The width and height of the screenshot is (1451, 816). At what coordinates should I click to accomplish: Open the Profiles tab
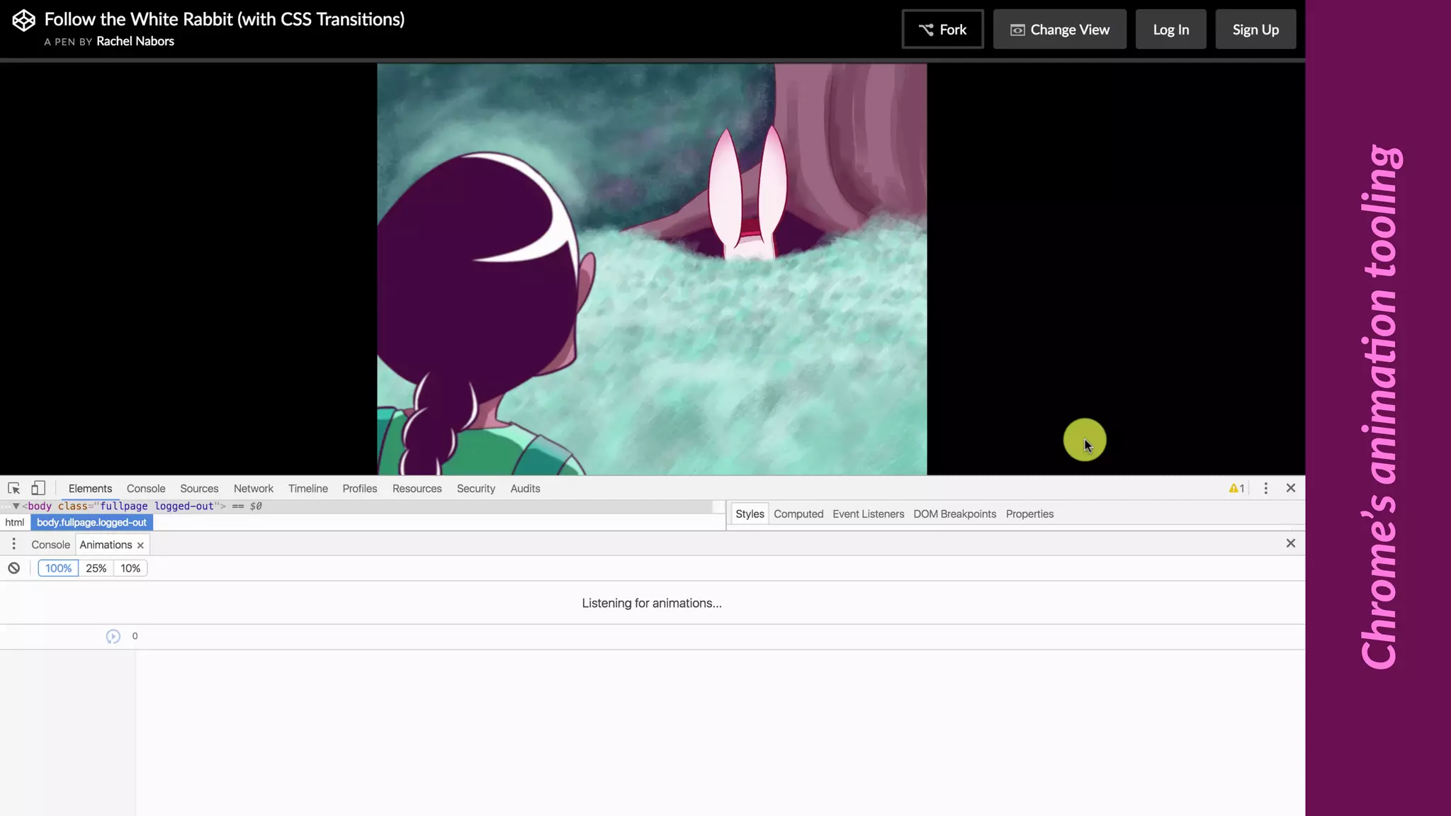tap(360, 489)
